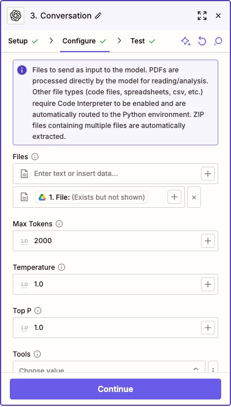Switch to the Test tab
231x407 pixels.
(143, 41)
